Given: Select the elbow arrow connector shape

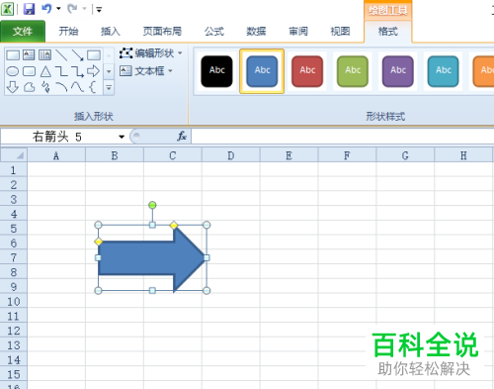Looking at the screenshot, I should (77, 71).
